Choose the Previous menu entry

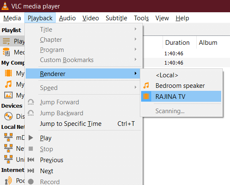click(x=83, y=160)
